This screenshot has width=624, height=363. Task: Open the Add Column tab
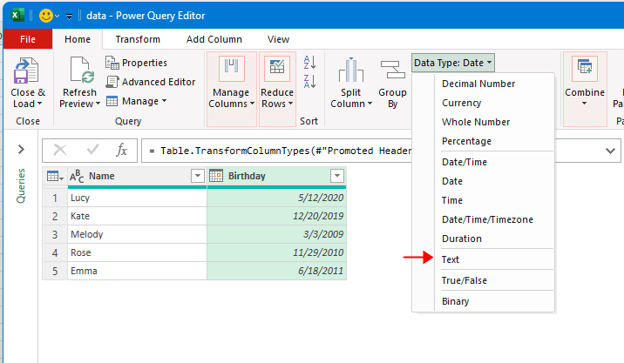coord(214,39)
